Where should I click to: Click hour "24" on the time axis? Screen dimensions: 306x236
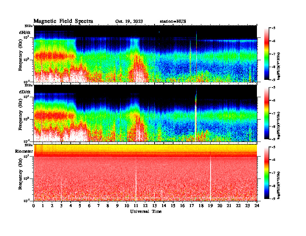pos(257,206)
